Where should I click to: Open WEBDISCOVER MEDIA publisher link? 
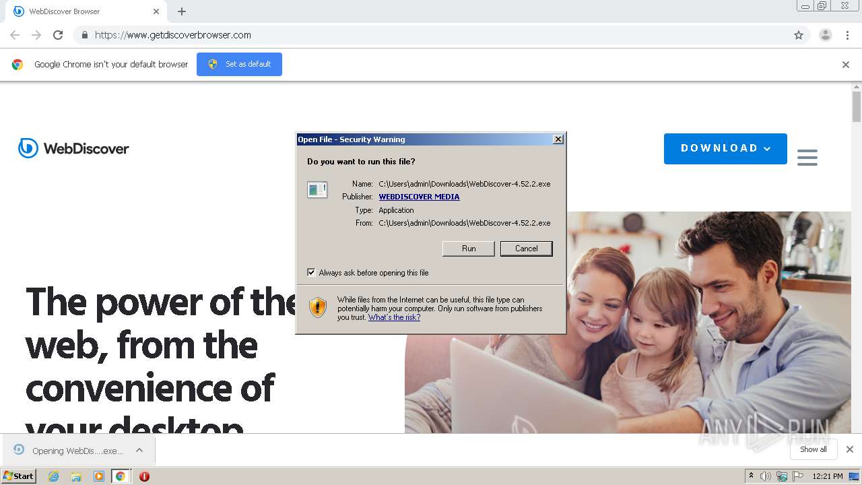pyautogui.click(x=419, y=197)
